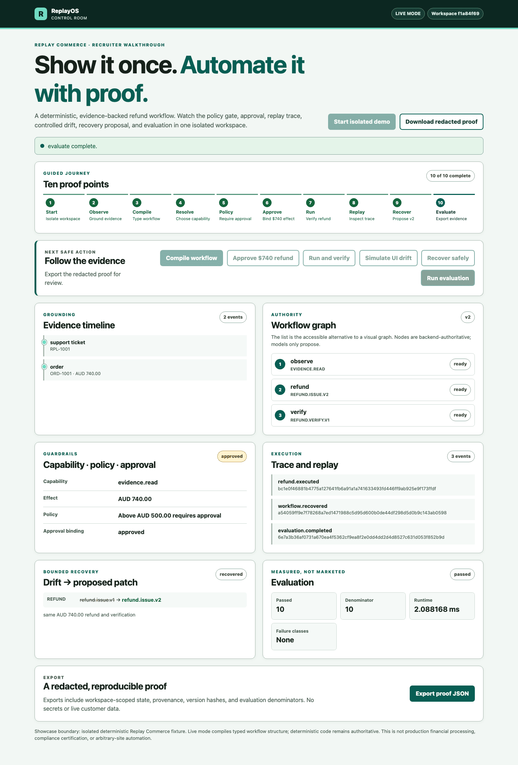Image resolution: width=518 pixels, height=765 pixels.
Task: Click the refund node number 2 badge
Action: (280, 390)
